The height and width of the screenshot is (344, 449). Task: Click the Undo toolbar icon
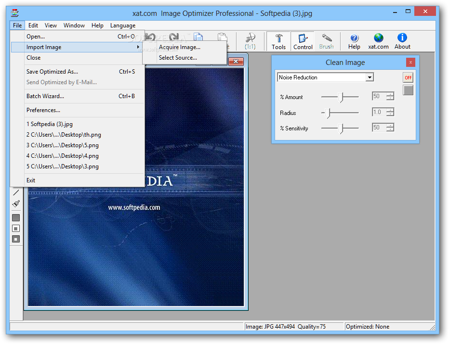tap(151, 37)
